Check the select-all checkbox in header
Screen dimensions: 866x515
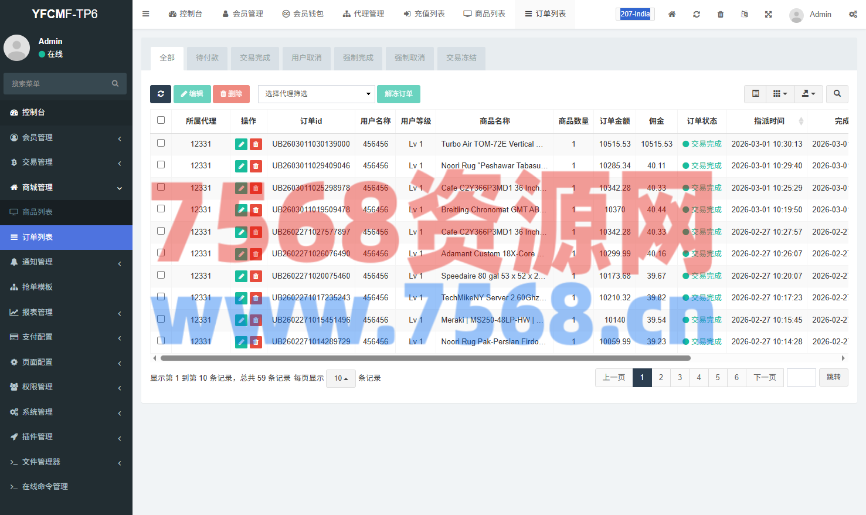pos(161,120)
